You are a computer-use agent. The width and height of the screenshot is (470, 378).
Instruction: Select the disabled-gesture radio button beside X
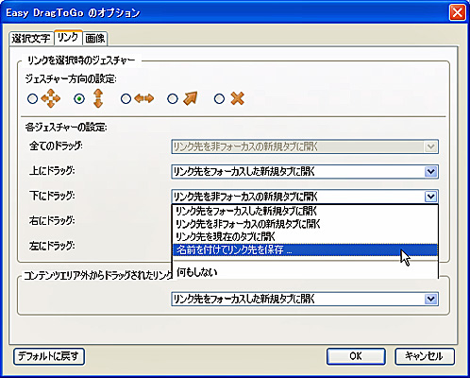click(x=219, y=99)
